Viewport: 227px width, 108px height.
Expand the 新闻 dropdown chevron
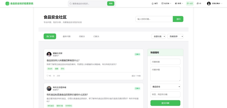pyautogui.click(x=182, y=3)
